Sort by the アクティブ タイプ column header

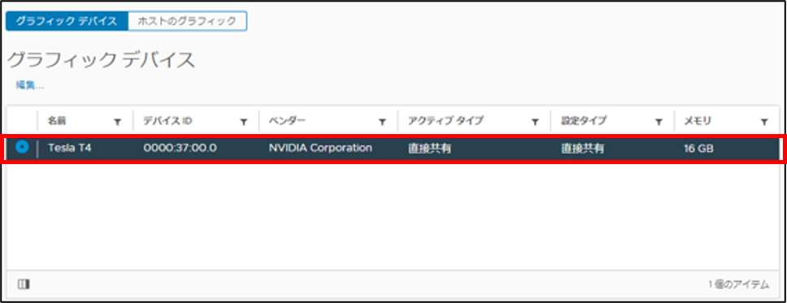point(446,121)
